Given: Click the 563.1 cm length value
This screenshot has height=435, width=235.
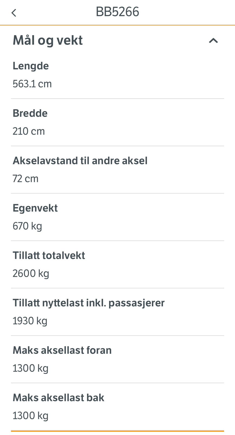Looking at the screenshot, I should [x=32, y=84].
